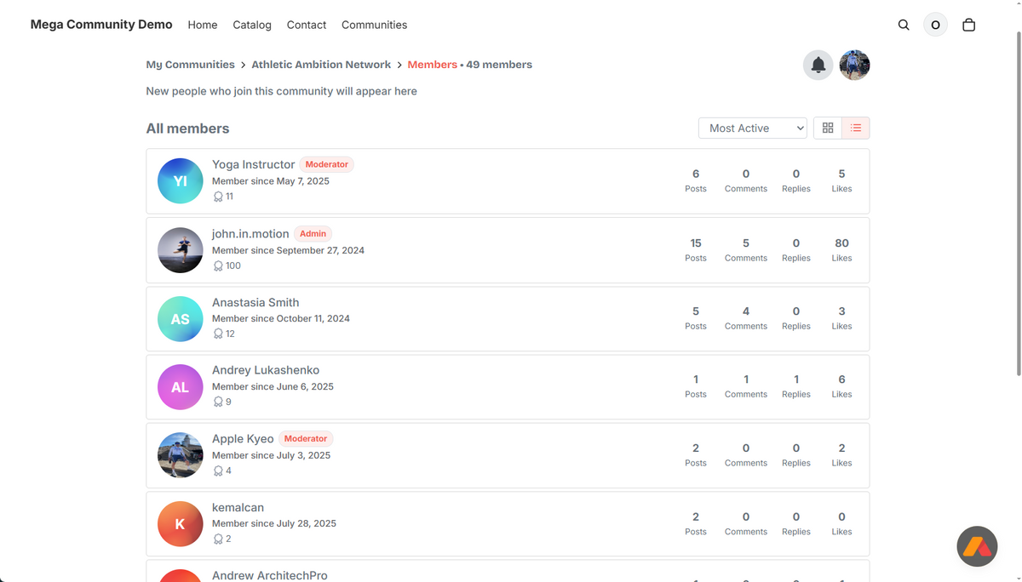Open Apple Kyeo member name
1022x582 pixels.
243,439
